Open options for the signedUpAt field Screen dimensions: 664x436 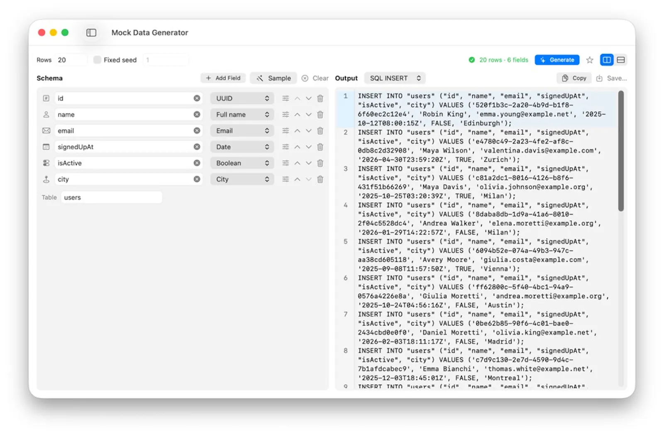(x=286, y=147)
